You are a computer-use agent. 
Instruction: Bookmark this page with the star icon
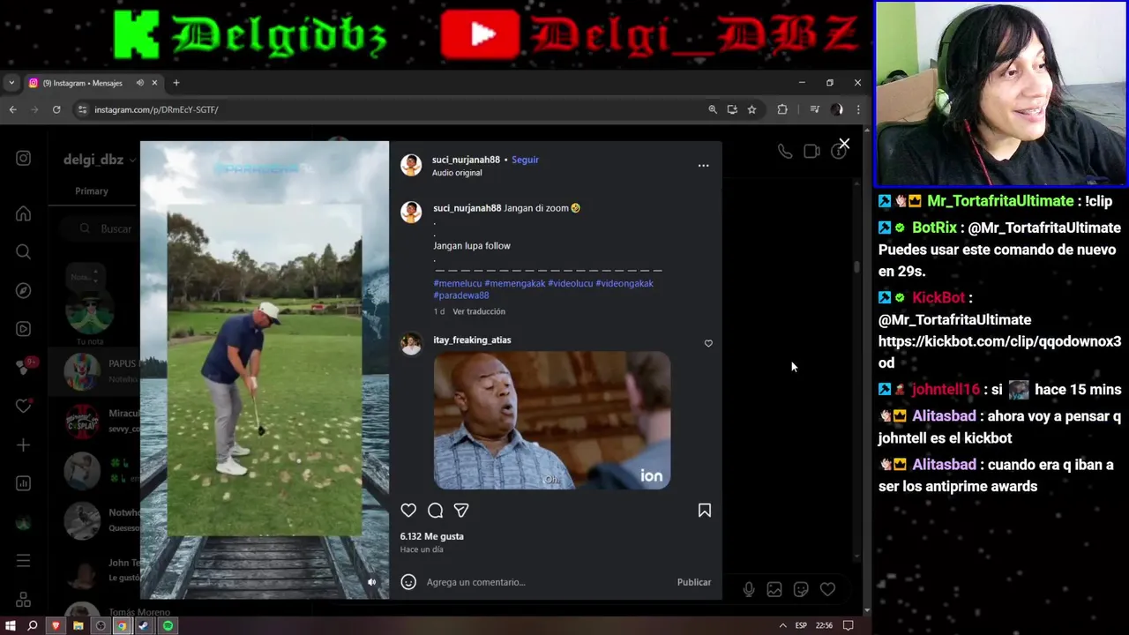[x=751, y=109]
